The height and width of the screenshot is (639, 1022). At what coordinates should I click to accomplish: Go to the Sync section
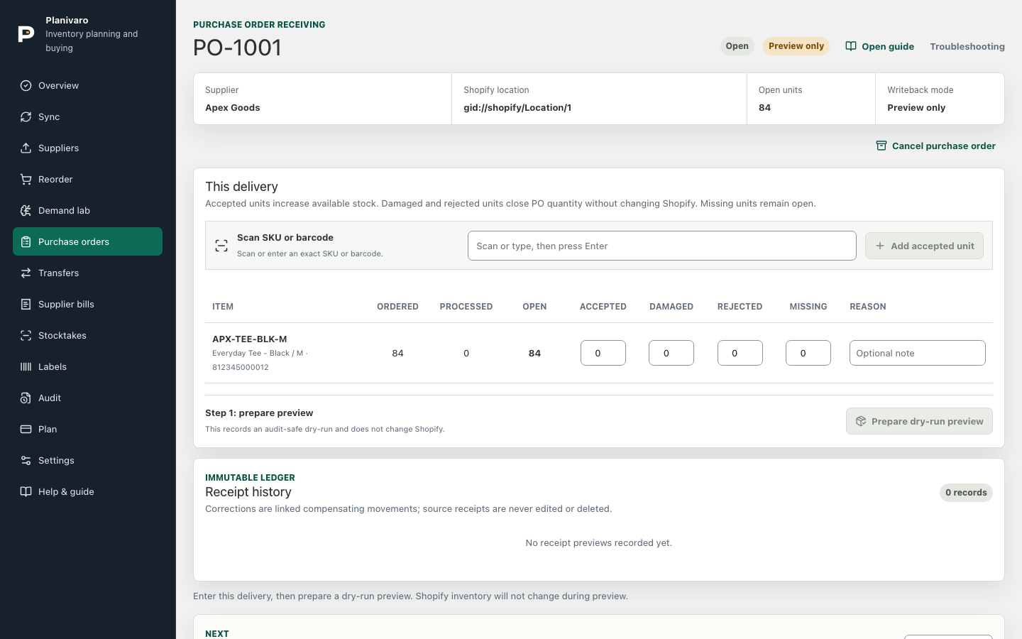(87, 116)
